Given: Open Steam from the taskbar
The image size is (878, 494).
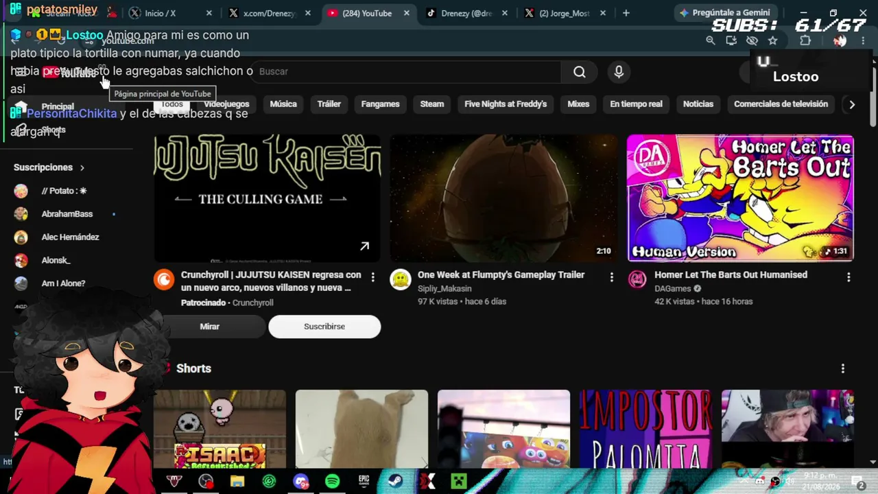Looking at the screenshot, I should tap(395, 482).
